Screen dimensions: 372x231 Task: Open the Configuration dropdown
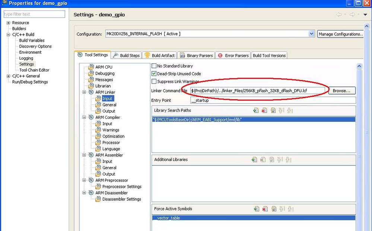pyautogui.click(x=312, y=34)
